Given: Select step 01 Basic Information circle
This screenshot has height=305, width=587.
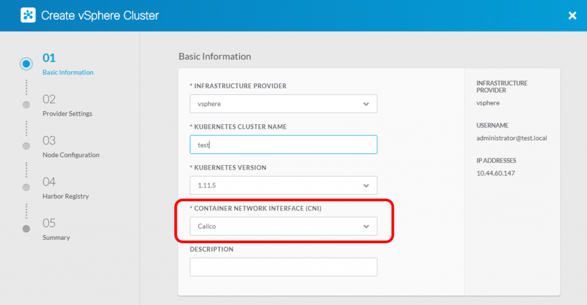Looking at the screenshot, I should click(26, 64).
